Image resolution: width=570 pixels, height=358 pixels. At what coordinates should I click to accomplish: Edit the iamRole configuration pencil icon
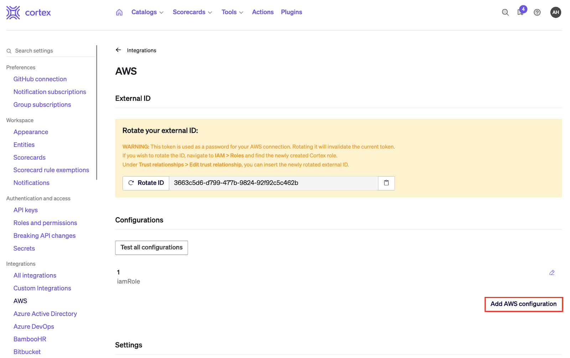[552, 273]
